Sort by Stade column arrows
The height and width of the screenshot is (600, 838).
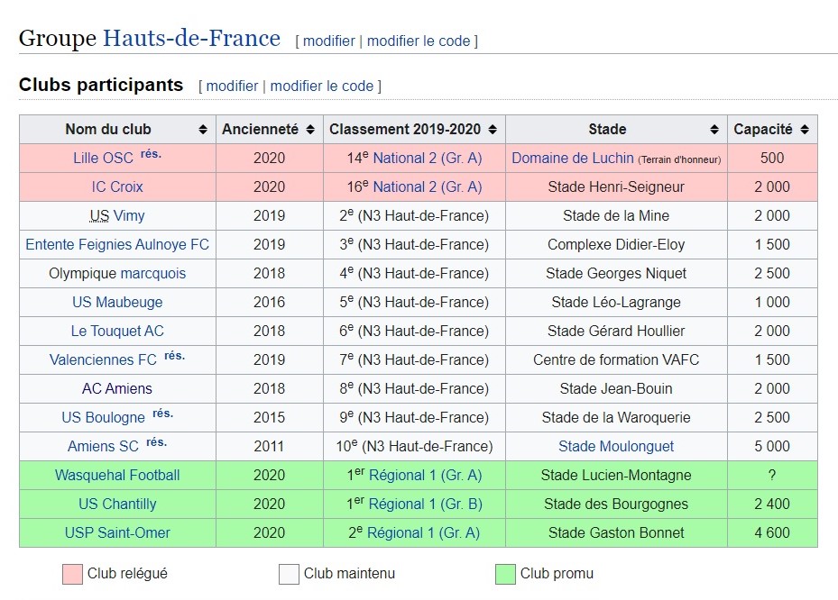point(714,130)
